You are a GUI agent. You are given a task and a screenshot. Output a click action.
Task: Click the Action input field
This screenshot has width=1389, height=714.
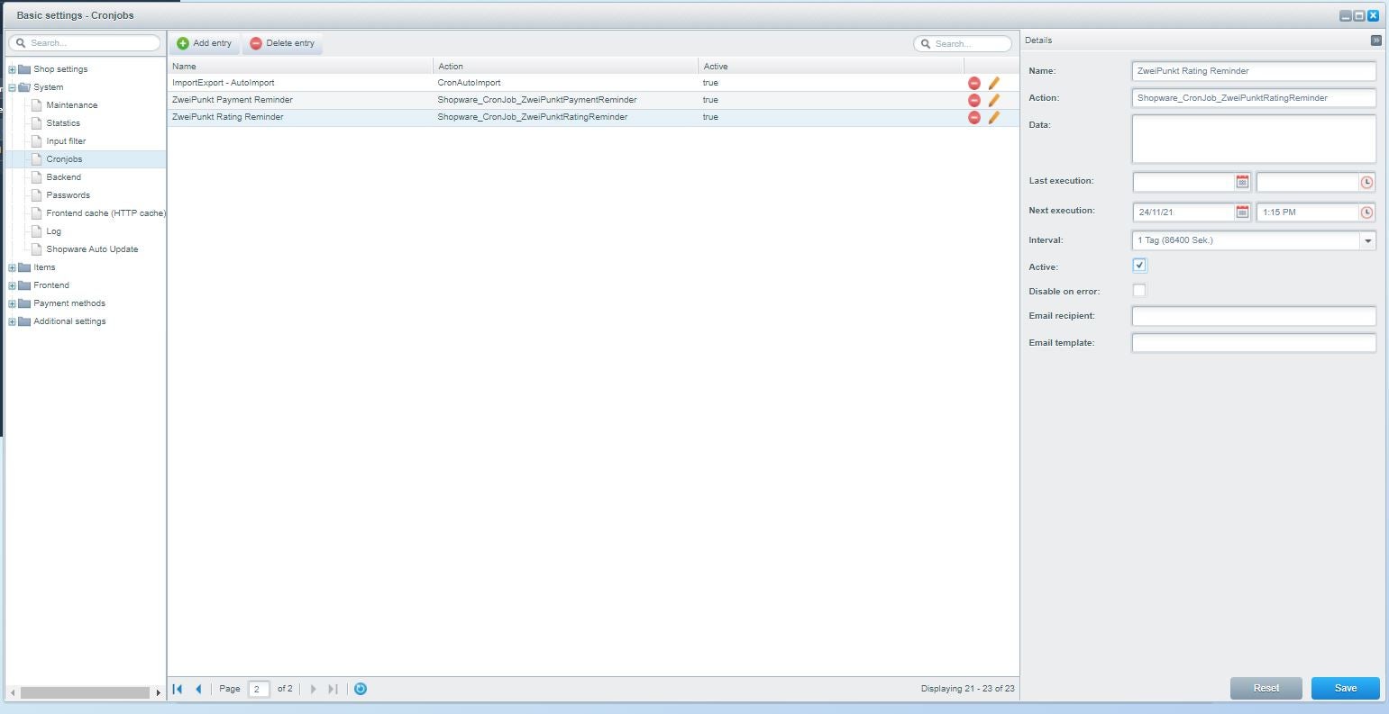(1254, 98)
